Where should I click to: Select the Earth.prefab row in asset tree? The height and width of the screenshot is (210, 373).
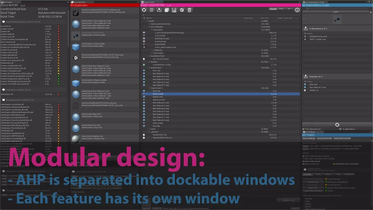point(221,94)
